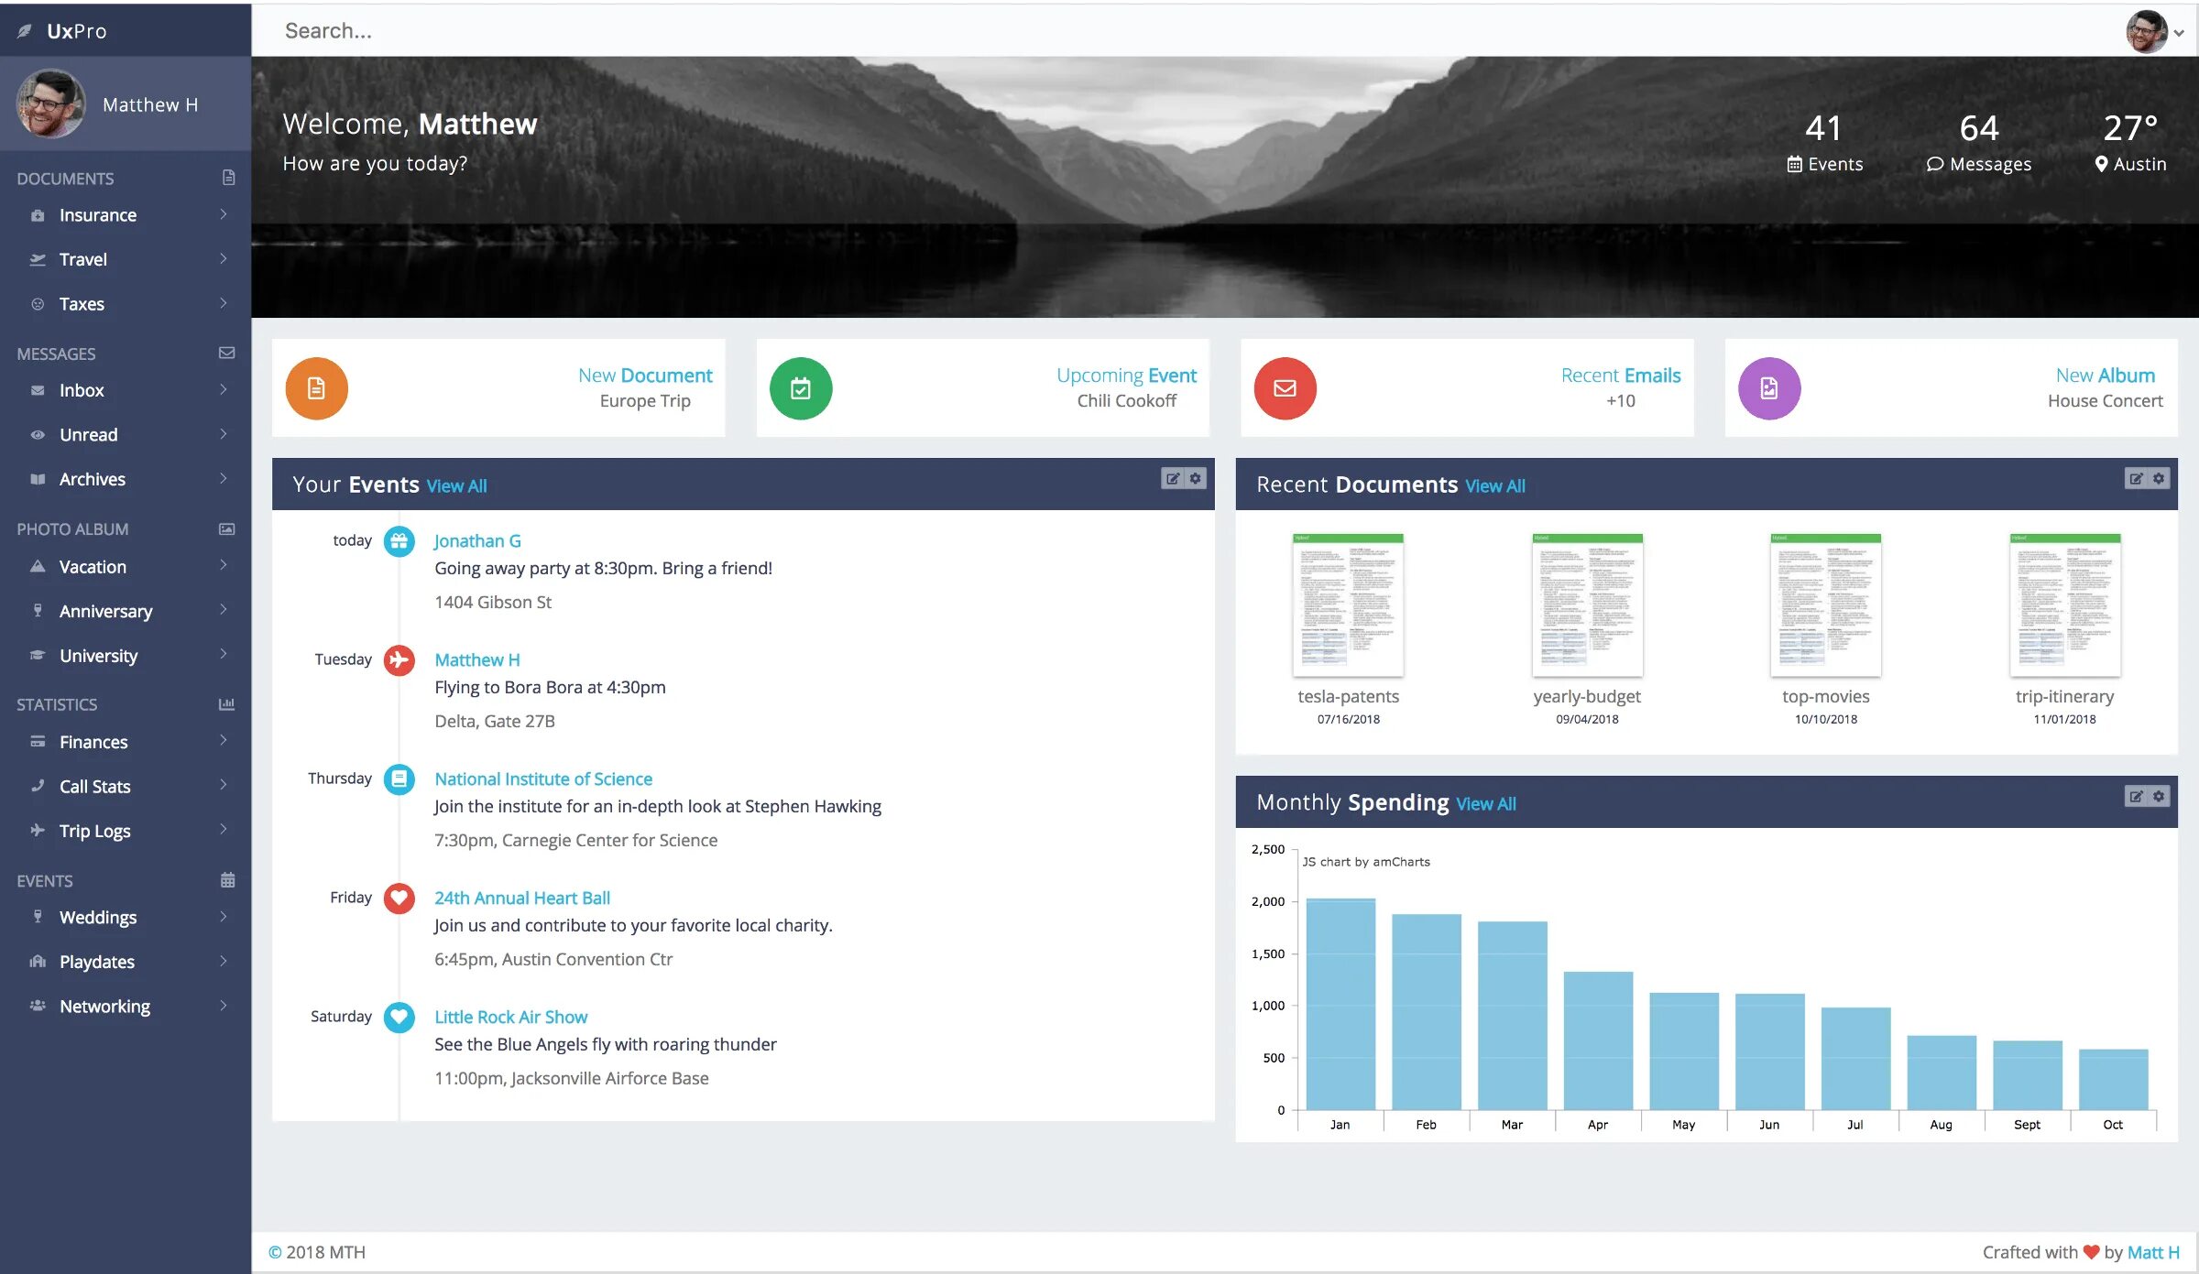
Task: Select Trip Logs in the sidebar
Action: [94, 831]
